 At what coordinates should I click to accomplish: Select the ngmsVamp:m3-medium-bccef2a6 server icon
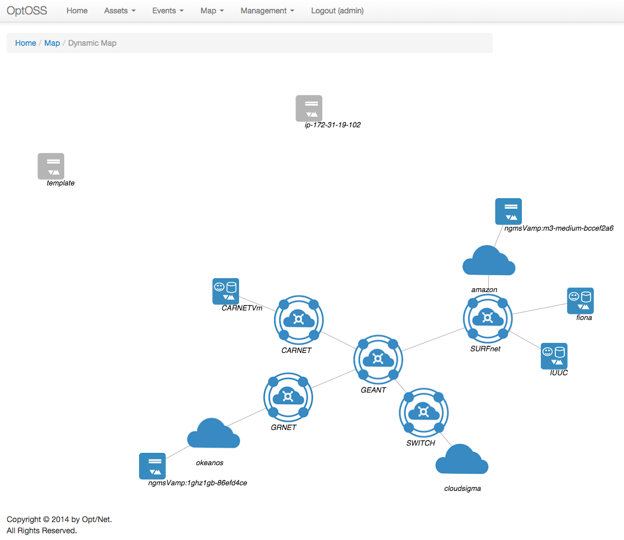[x=508, y=211]
